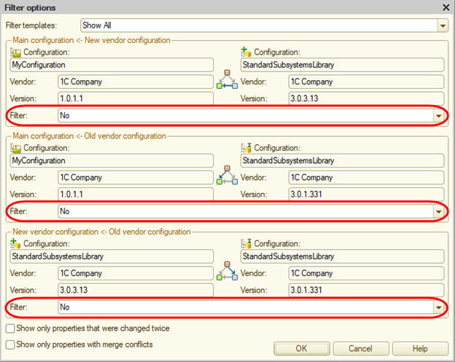Click the comparison diagram icon in the third section
This screenshot has width=455, height=362.
coord(227,271)
